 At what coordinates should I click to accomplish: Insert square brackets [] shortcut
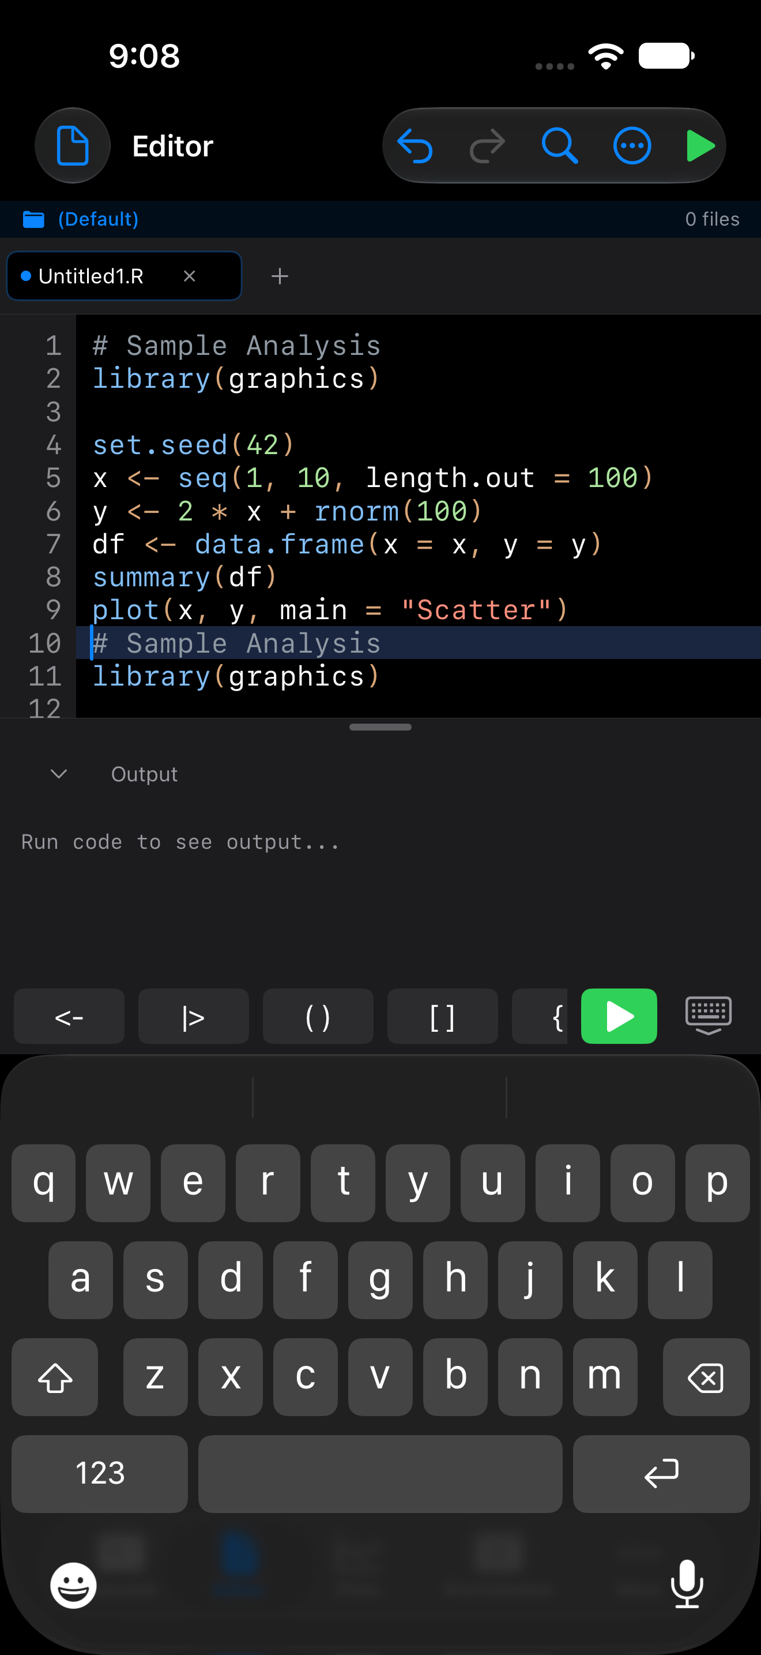[x=443, y=1016]
